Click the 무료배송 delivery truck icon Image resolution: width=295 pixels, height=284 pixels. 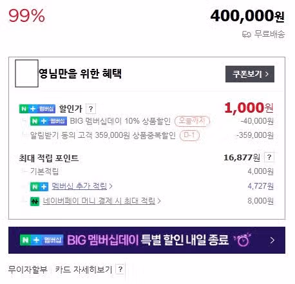tap(247, 34)
